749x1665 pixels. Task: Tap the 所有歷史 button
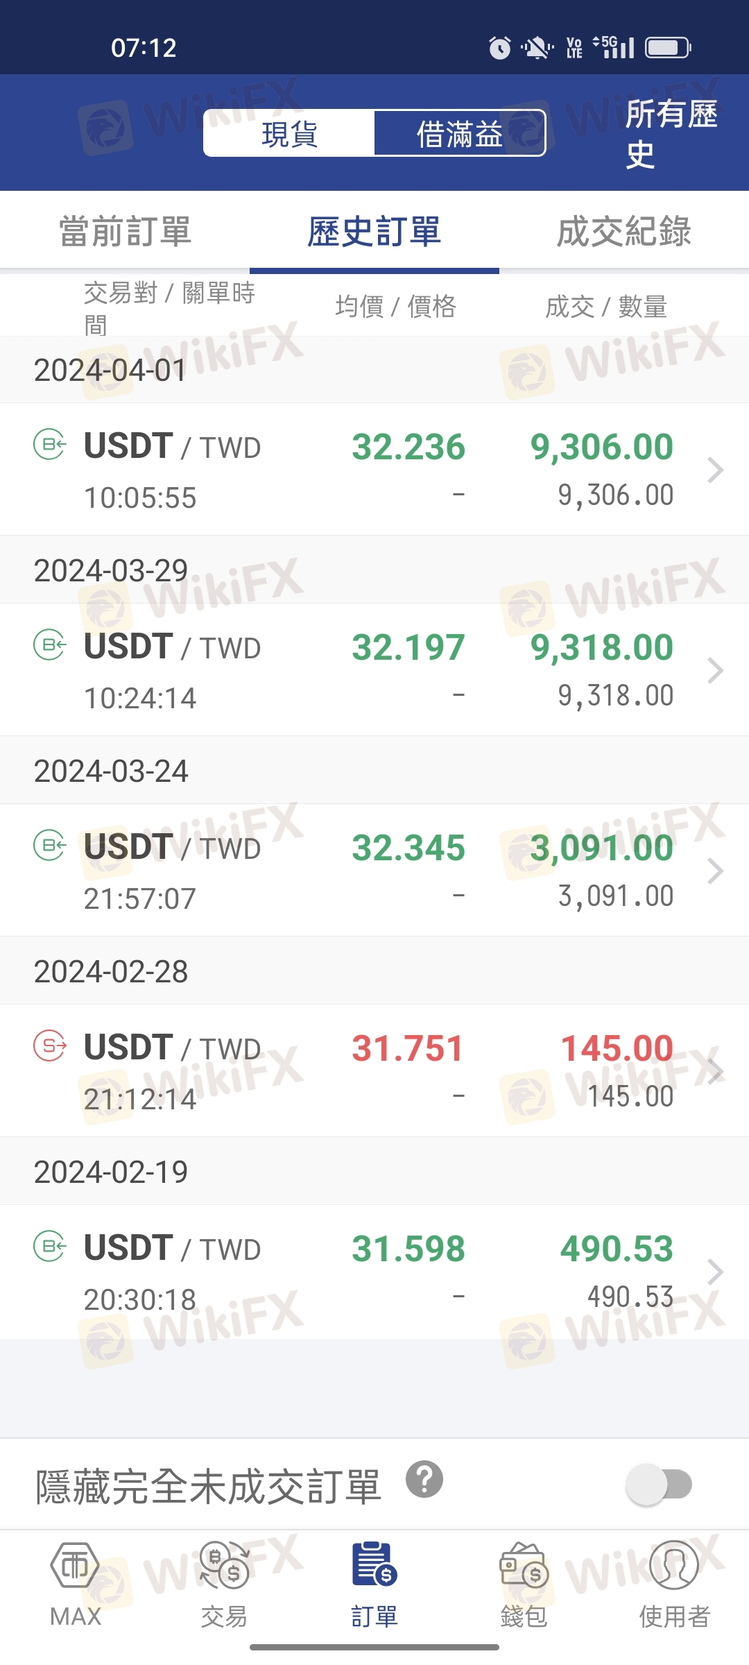coord(670,133)
